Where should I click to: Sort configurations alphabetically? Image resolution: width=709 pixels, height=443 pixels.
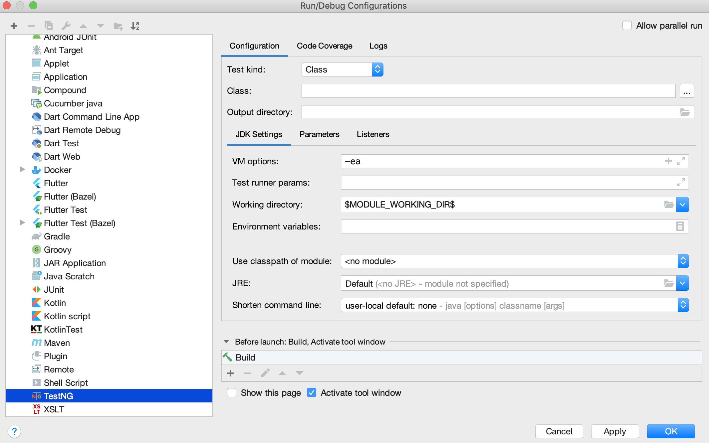click(135, 26)
